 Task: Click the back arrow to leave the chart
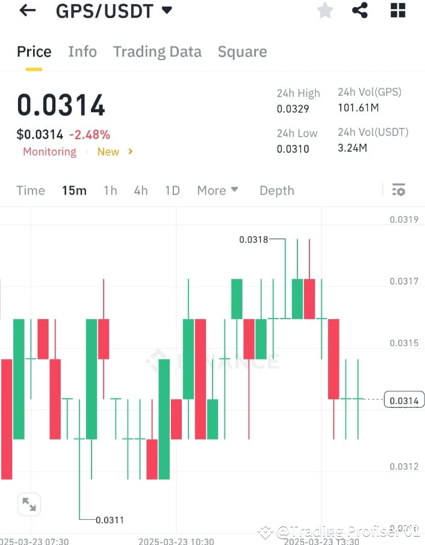(x=26, y=10)
